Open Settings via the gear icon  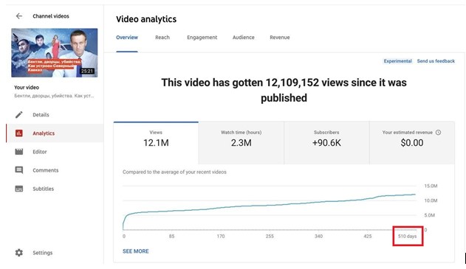(19, 253)
